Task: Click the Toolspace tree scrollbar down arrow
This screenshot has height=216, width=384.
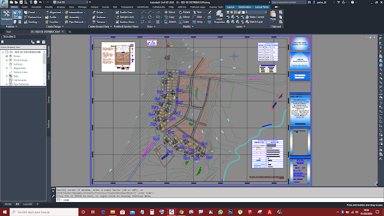Action: tap(44, 84)
